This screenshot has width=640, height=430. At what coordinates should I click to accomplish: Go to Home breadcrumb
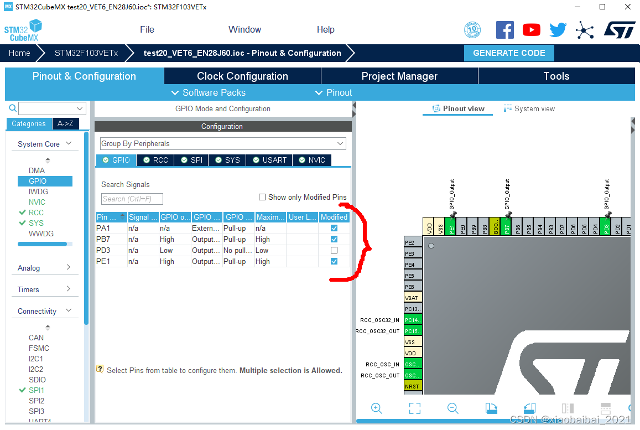pyautogui.click(x=19, y=53)
